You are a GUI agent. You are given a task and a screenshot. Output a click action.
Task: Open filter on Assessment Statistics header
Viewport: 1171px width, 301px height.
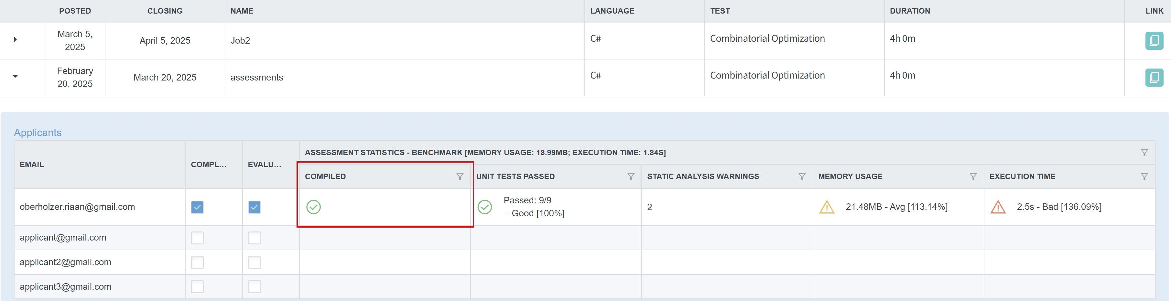coord(1144,153)
